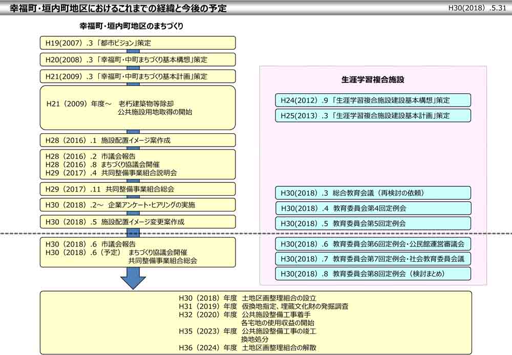
Task: Click H29(2017).11 共同整備事業組合総会 box
Action: click(x=138, y=189)
